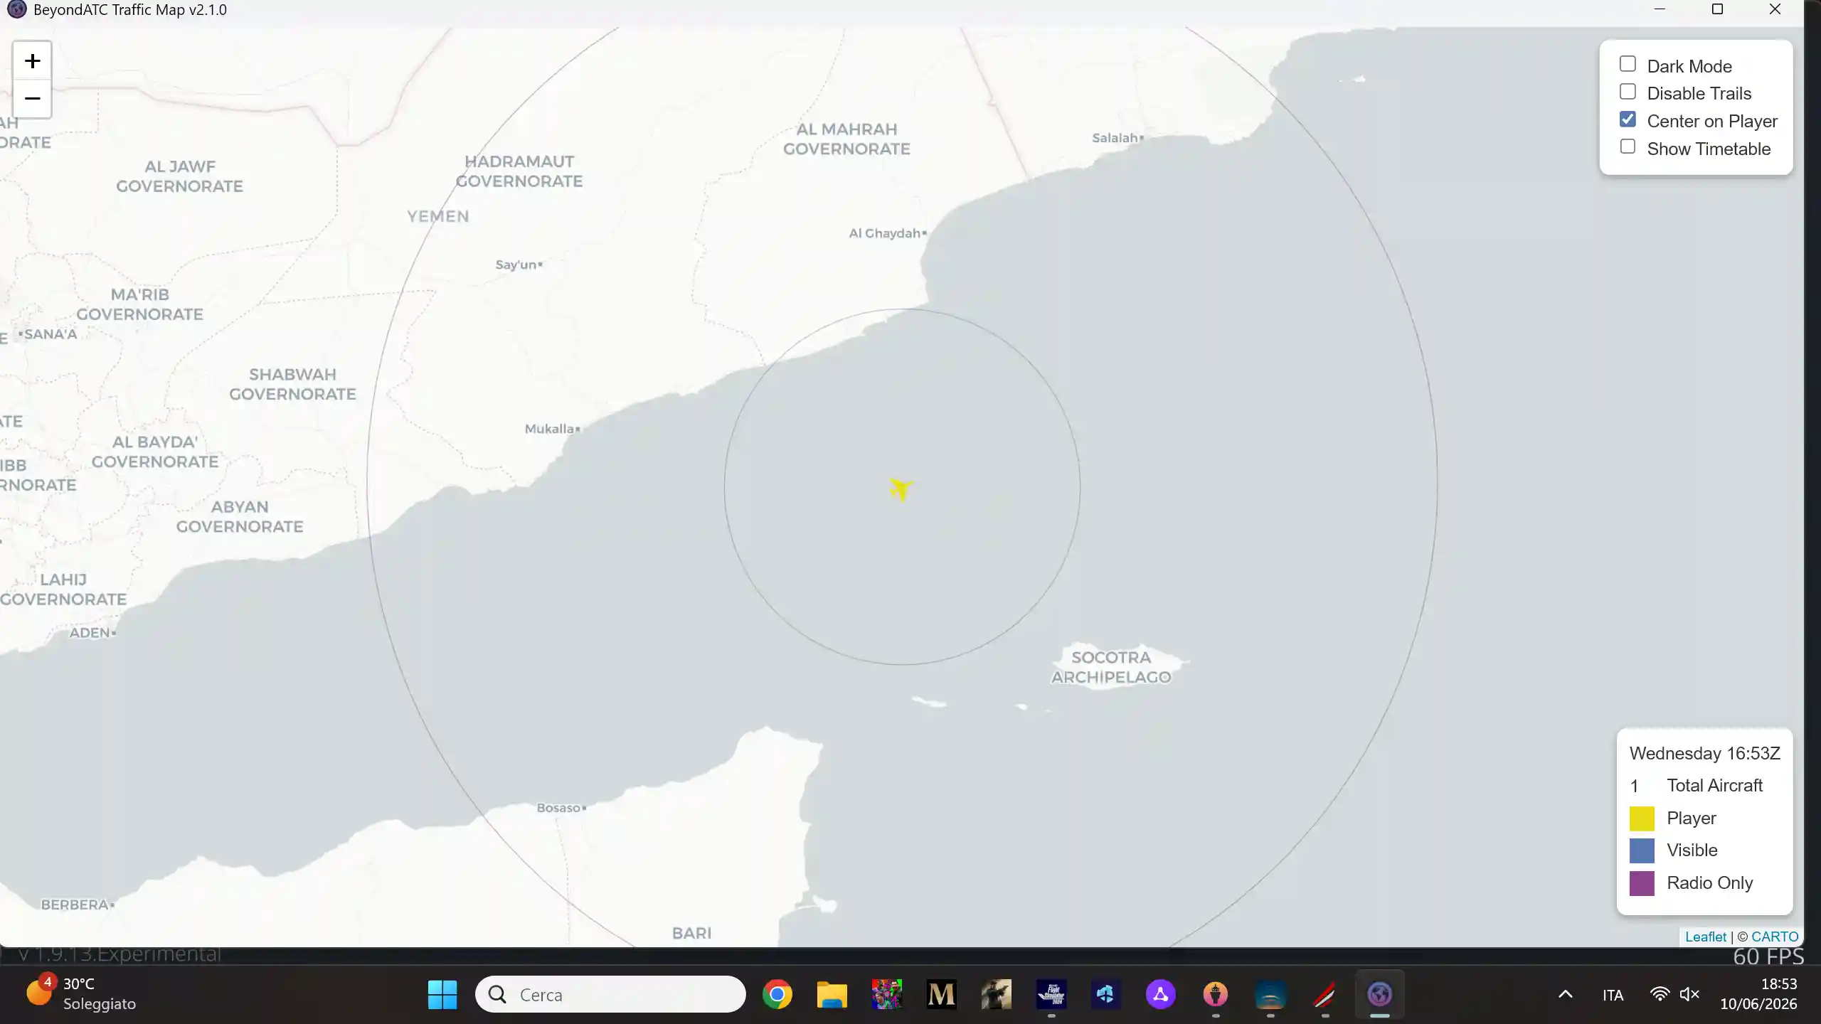Open the colorful football game taskbar icon
The height and width of the screenshot is (1024, 1821).
(886, 994)
